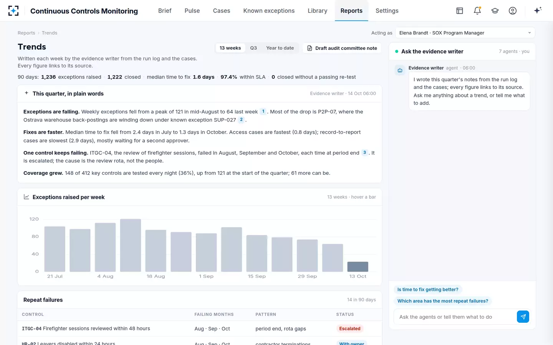Select the 13 weeks range option

(x=230, y=48)
